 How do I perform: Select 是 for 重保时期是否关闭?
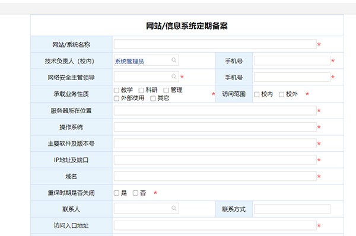tap(116, 193)
